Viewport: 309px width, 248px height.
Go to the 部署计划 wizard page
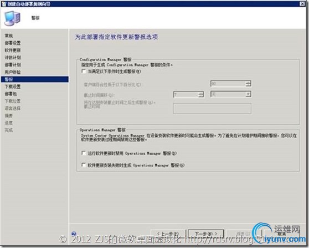(13, 64)
